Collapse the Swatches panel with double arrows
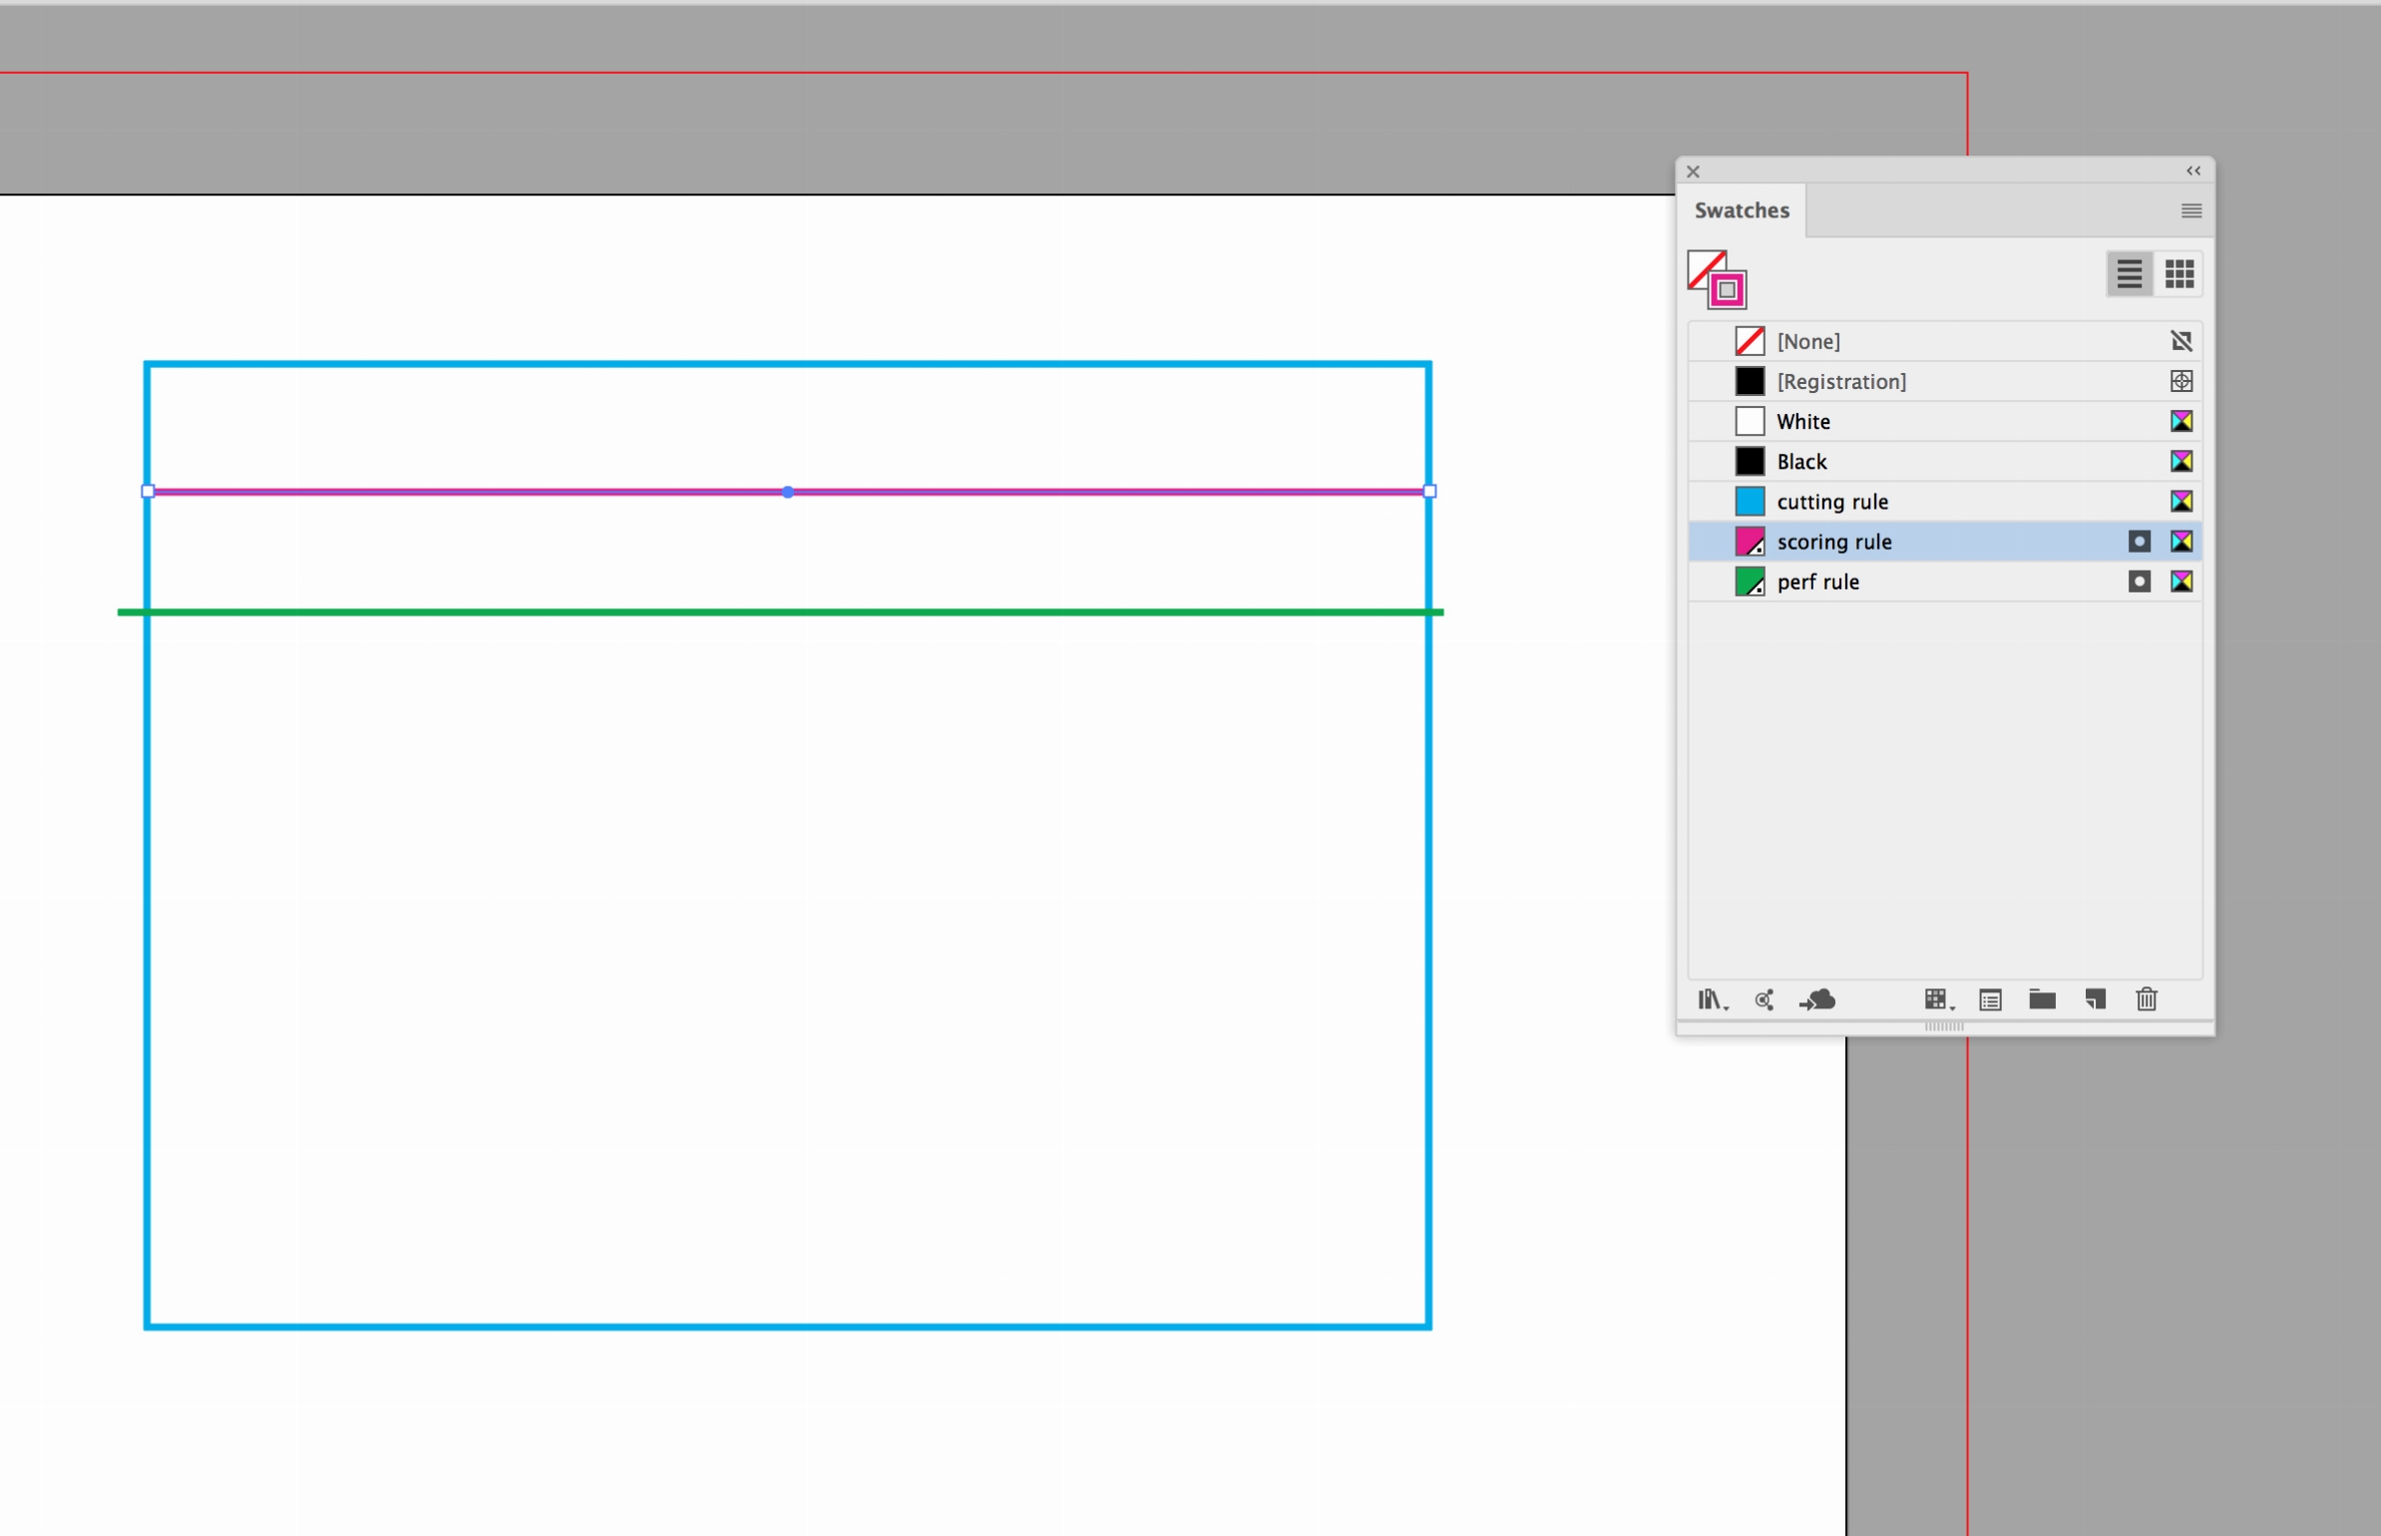 click(x=2193, y=171)
